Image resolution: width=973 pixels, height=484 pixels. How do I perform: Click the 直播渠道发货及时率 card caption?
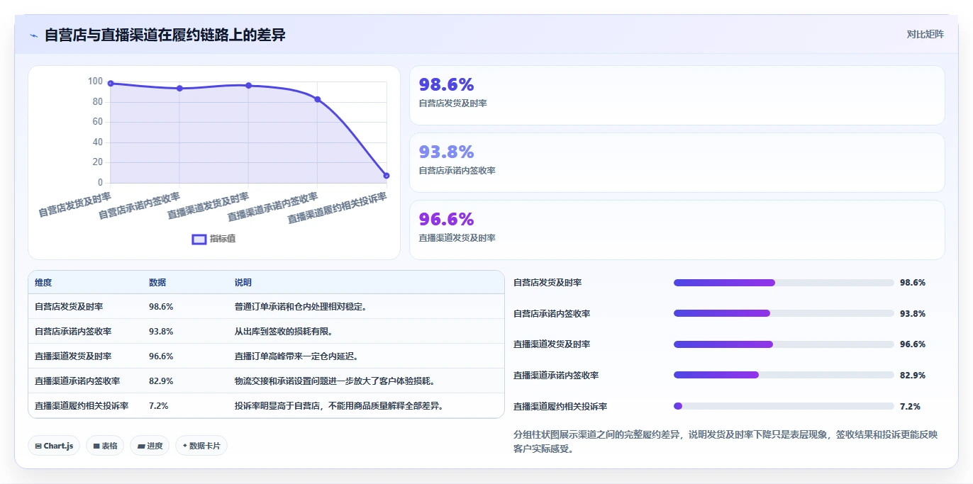coord(457,238)
